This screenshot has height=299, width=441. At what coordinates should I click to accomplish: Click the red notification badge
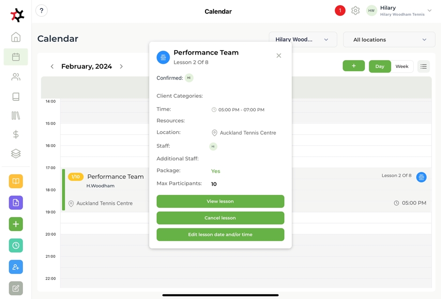340,11
